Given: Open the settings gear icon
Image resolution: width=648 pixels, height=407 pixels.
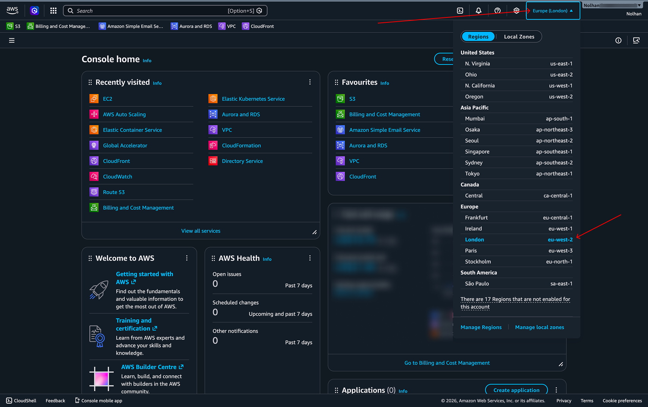Looking at the screenshot, I should pyautogui.click(x=517, y=11).
